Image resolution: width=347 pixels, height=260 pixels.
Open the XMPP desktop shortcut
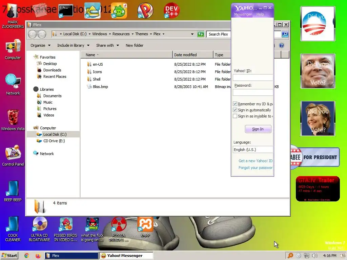tap(145, 227)
